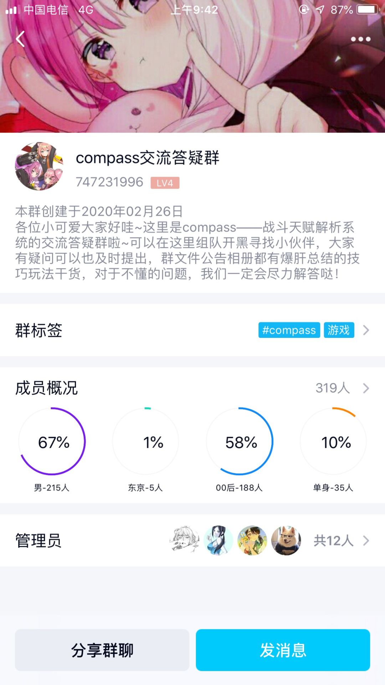Open the three-dot more options menu
385x685 pixels.
360,39
